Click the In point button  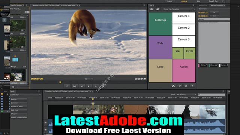tap(214, 12)
